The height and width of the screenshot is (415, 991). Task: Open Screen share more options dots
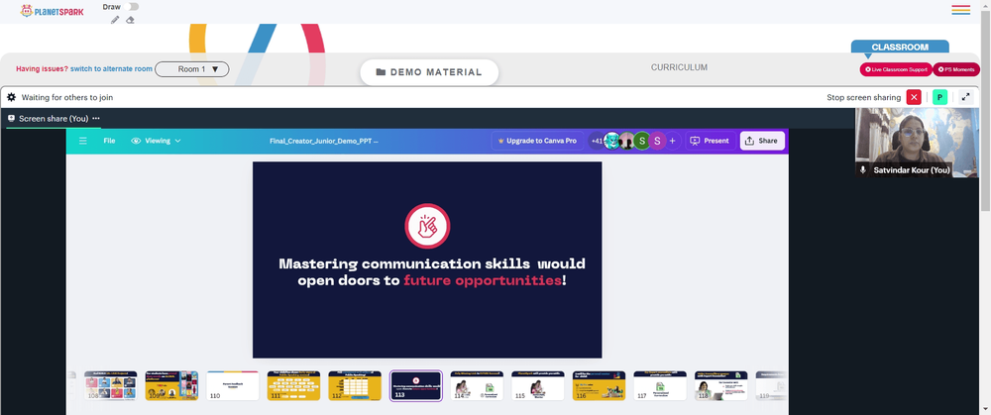click(x=96, y=118)
